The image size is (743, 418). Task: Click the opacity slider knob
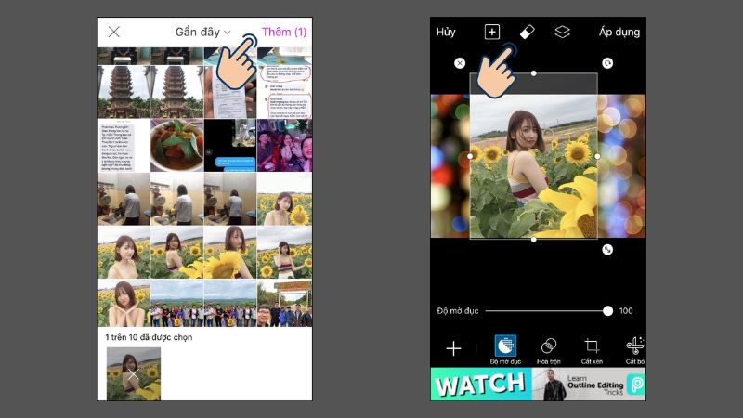coord(607,311)
